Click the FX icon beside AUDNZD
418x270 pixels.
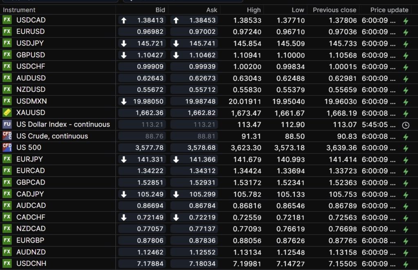(x=7, y=252)
